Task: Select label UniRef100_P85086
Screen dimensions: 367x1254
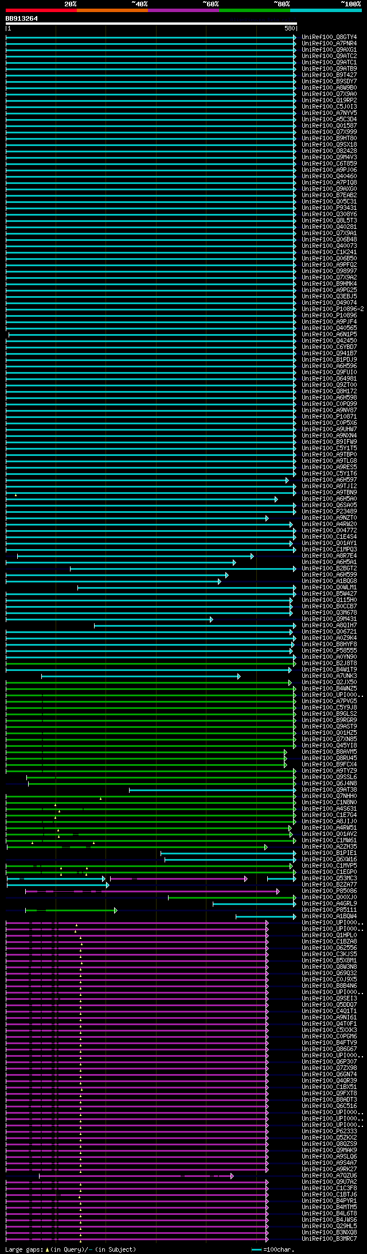Action: pos(329,891)
